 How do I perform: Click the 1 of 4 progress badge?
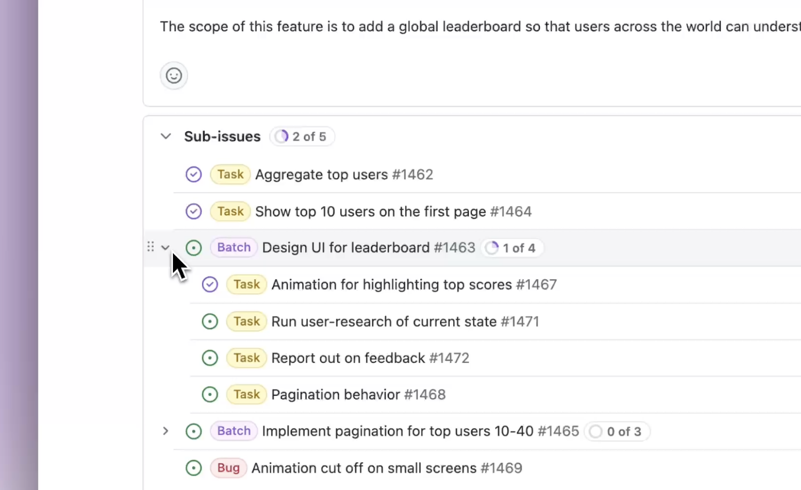click(x=511, y=248)
